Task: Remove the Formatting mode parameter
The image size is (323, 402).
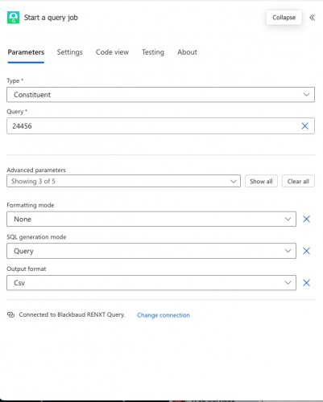Action: point(306,219)
